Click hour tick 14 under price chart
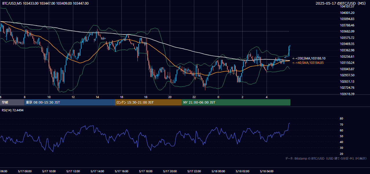This screenshot has height=174, width=370. coord(97,97)
